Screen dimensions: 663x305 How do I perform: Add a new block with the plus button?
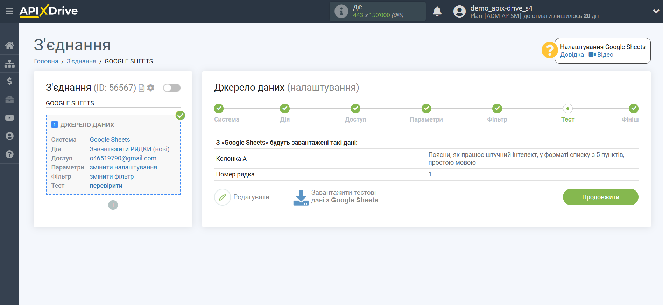pos(113,205)
